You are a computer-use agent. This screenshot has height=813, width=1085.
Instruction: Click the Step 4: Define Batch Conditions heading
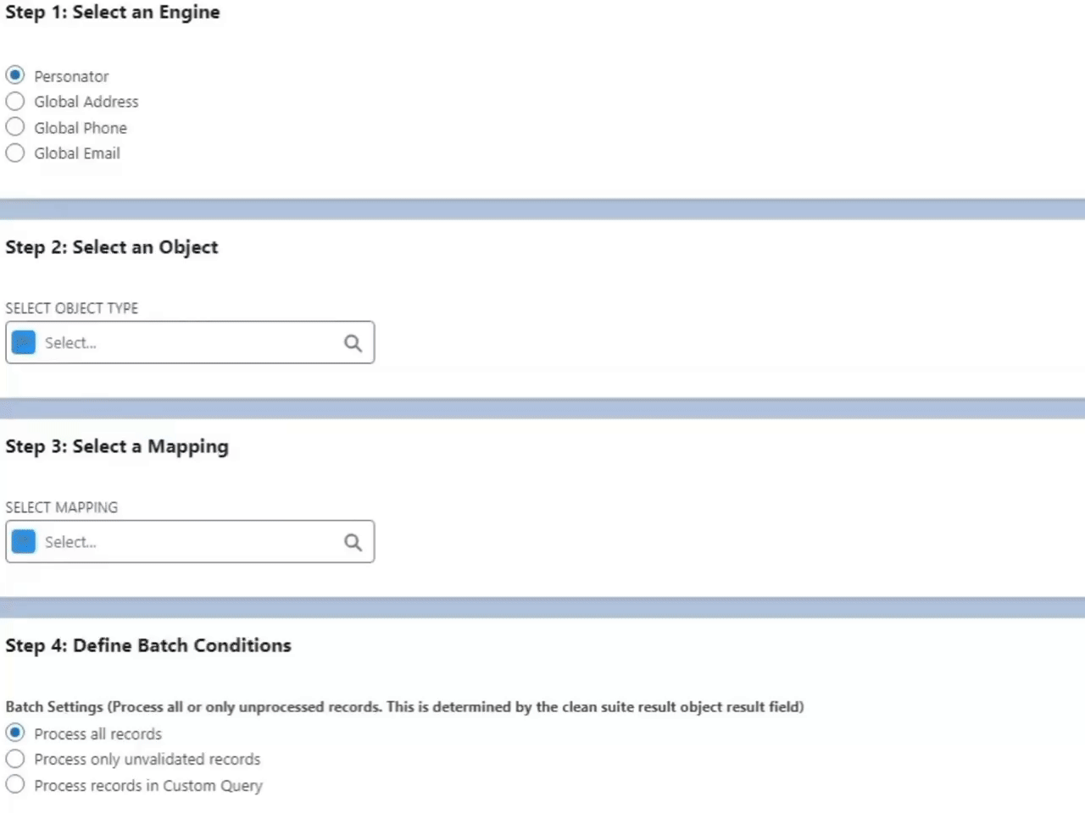[148, 645]
